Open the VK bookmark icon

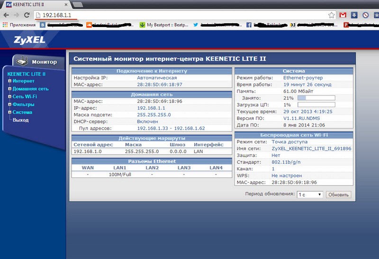pyautogui.click(x=43, y=25)
